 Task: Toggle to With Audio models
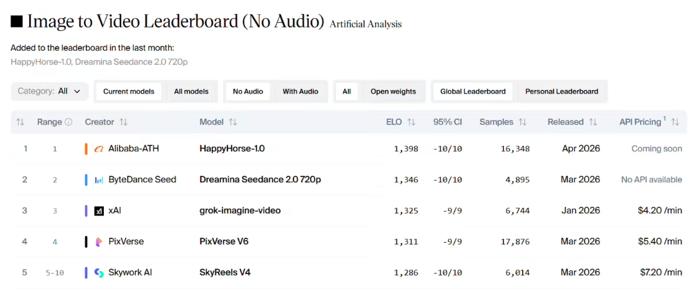(x=300, y=91)
